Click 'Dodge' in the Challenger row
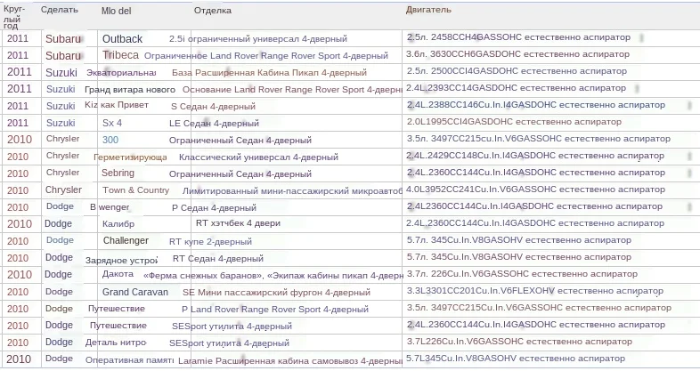 (x=60, y=240)
